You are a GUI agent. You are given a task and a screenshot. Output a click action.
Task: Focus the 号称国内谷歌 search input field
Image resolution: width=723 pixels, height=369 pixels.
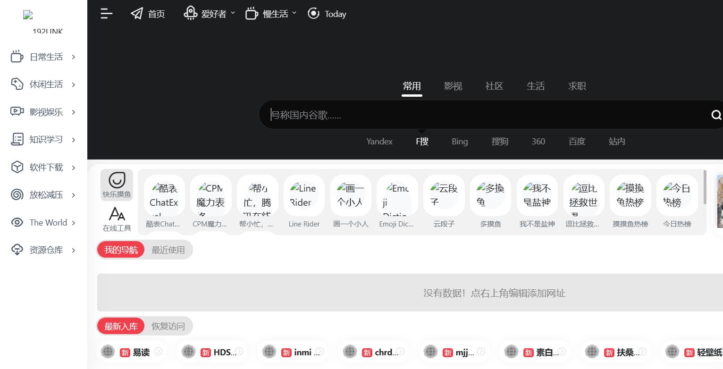click(486, 115)
